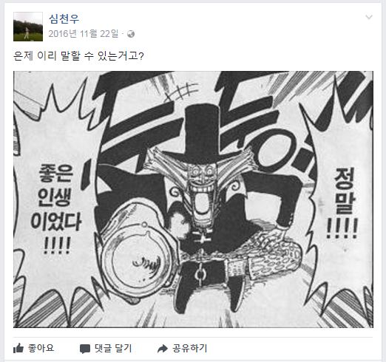The width and height of the screenshot is (386, 362).
Task: Open the 2016년 11월 22일 timestamp link
Action: pos(84,34)
